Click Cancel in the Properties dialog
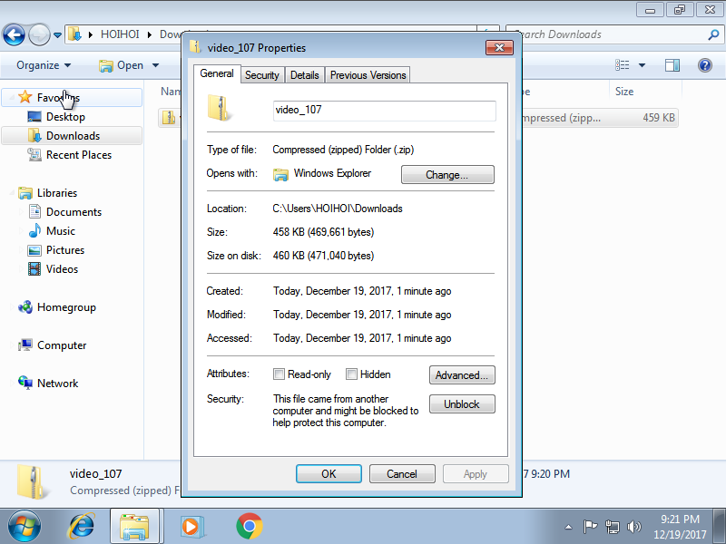Viewport: 726px width, 544px height. point(402,473)
